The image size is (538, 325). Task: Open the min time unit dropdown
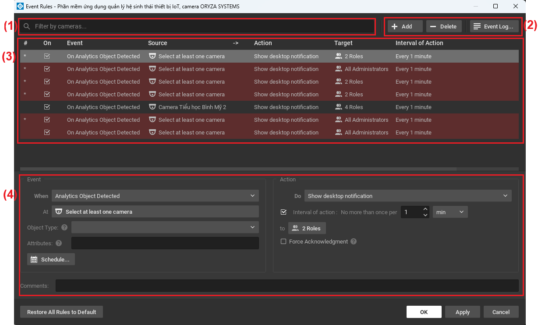[450, 212]
